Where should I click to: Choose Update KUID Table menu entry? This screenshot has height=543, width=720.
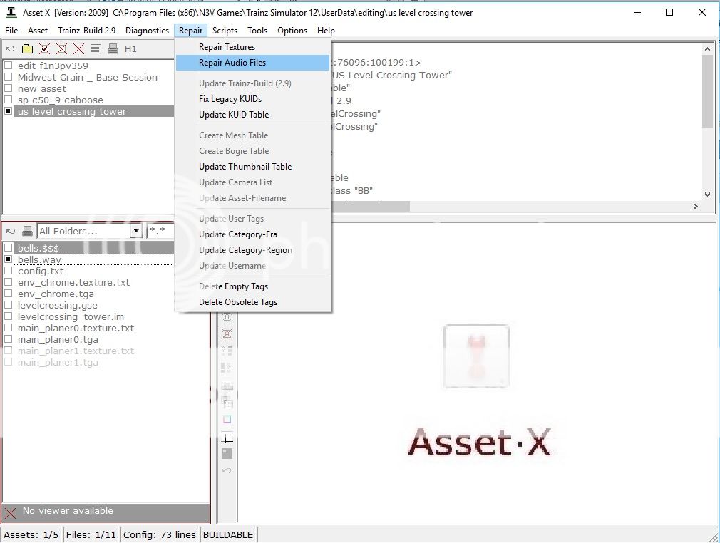point(252,114)
